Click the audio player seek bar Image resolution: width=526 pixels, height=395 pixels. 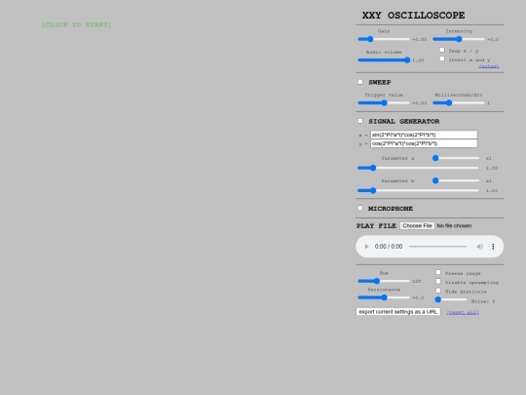437,247
